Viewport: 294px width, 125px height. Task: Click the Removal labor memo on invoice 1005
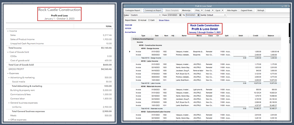coord(198,71)
